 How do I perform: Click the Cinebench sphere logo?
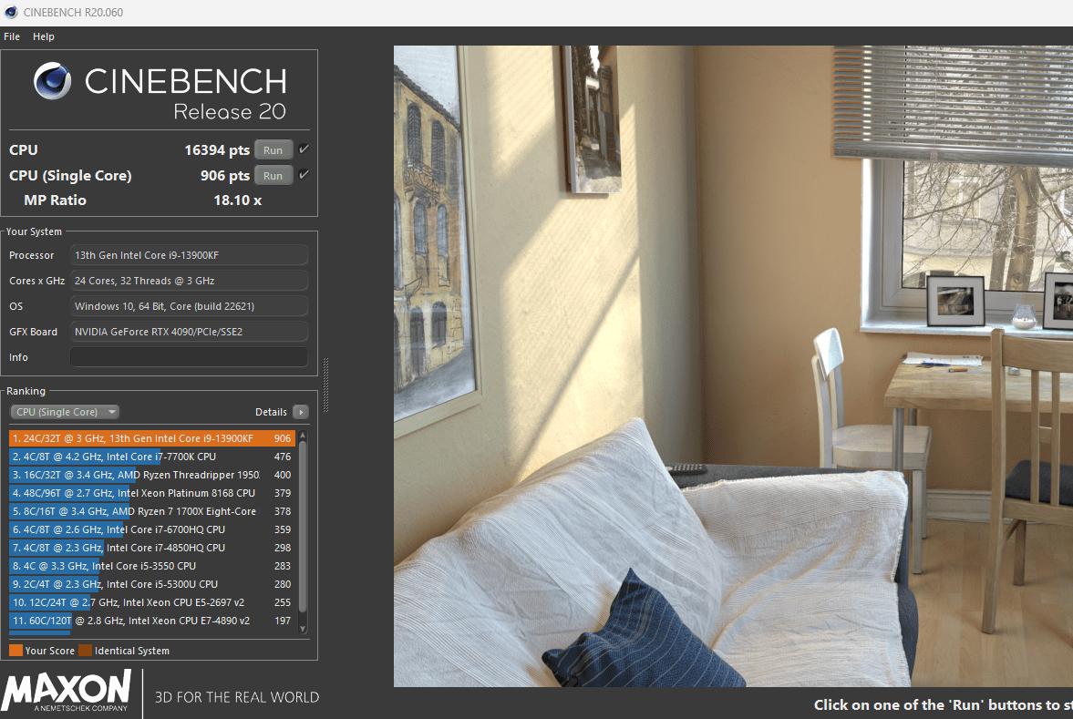pyautogui.click(x=53, y=81)
